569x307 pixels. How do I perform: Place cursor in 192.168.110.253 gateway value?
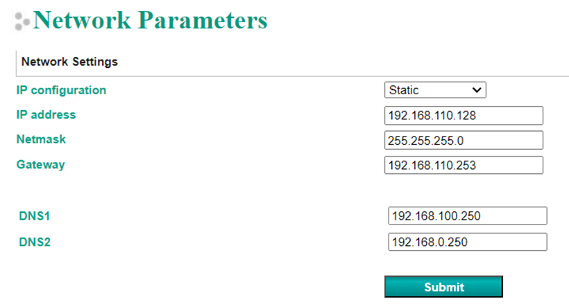click(432, 165)
